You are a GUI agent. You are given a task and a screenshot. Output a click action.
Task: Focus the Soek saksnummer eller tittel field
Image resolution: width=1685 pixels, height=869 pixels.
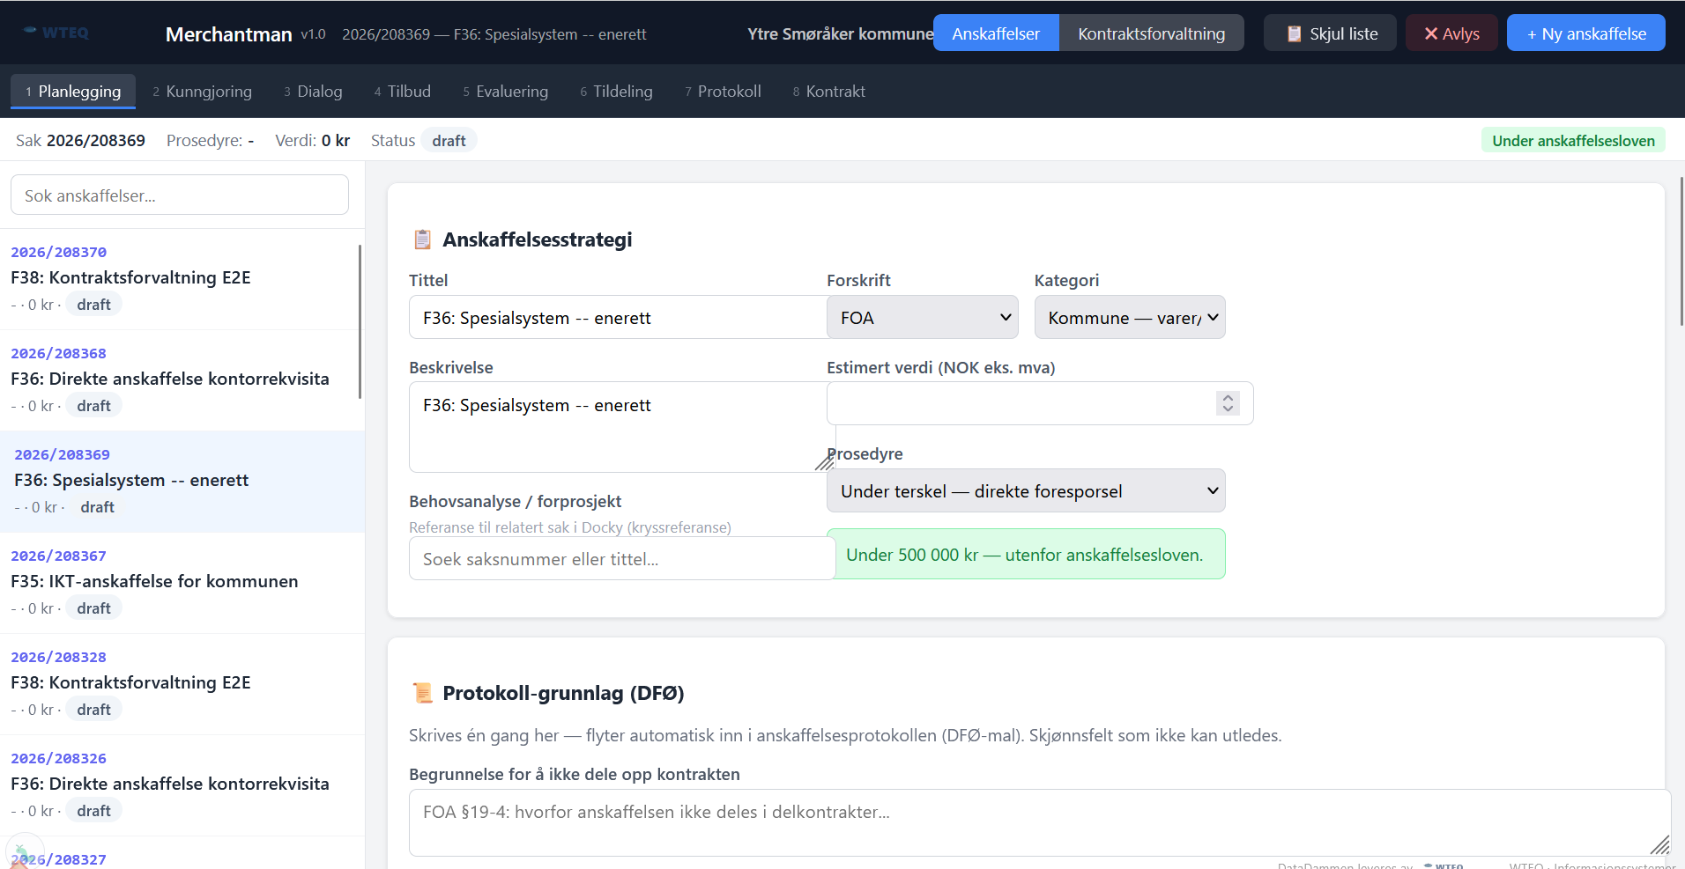pos(622,558)
